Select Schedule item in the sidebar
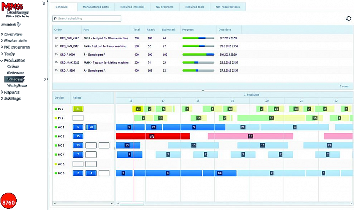The height and width of the screenshot is (210, 354). (x=14, y=79)
